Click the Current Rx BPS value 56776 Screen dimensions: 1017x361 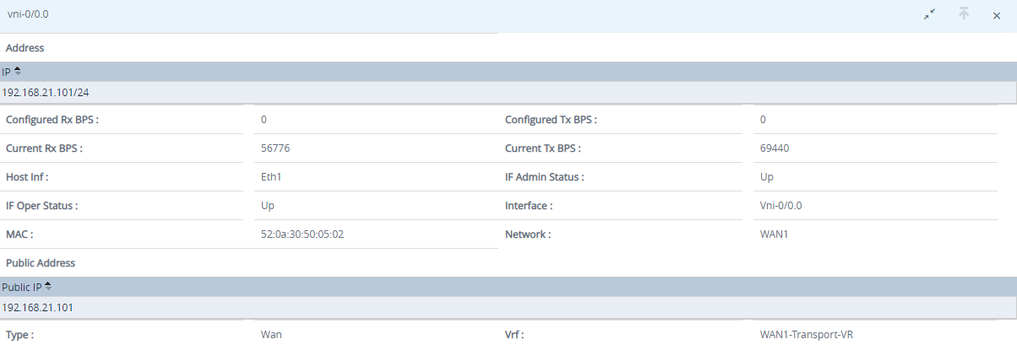coord(275,148)
